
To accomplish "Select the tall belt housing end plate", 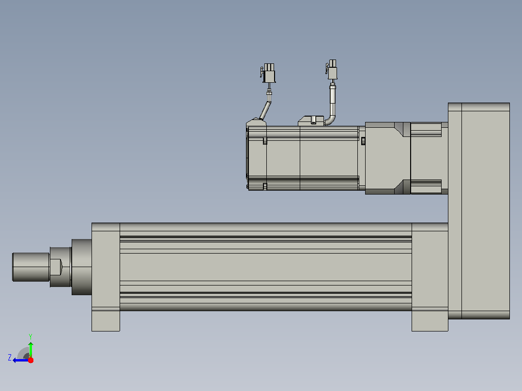I will [x=479, y=211].
